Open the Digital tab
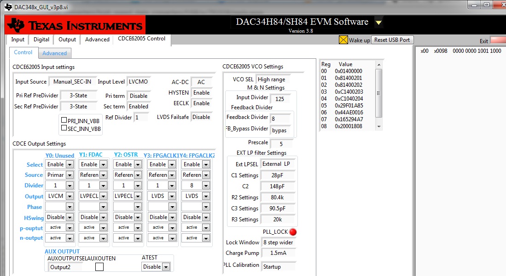Viewport: 506px width, 276px height. (41, 39)
